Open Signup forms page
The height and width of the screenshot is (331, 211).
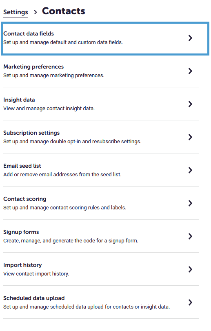click(x=101, y=236)
